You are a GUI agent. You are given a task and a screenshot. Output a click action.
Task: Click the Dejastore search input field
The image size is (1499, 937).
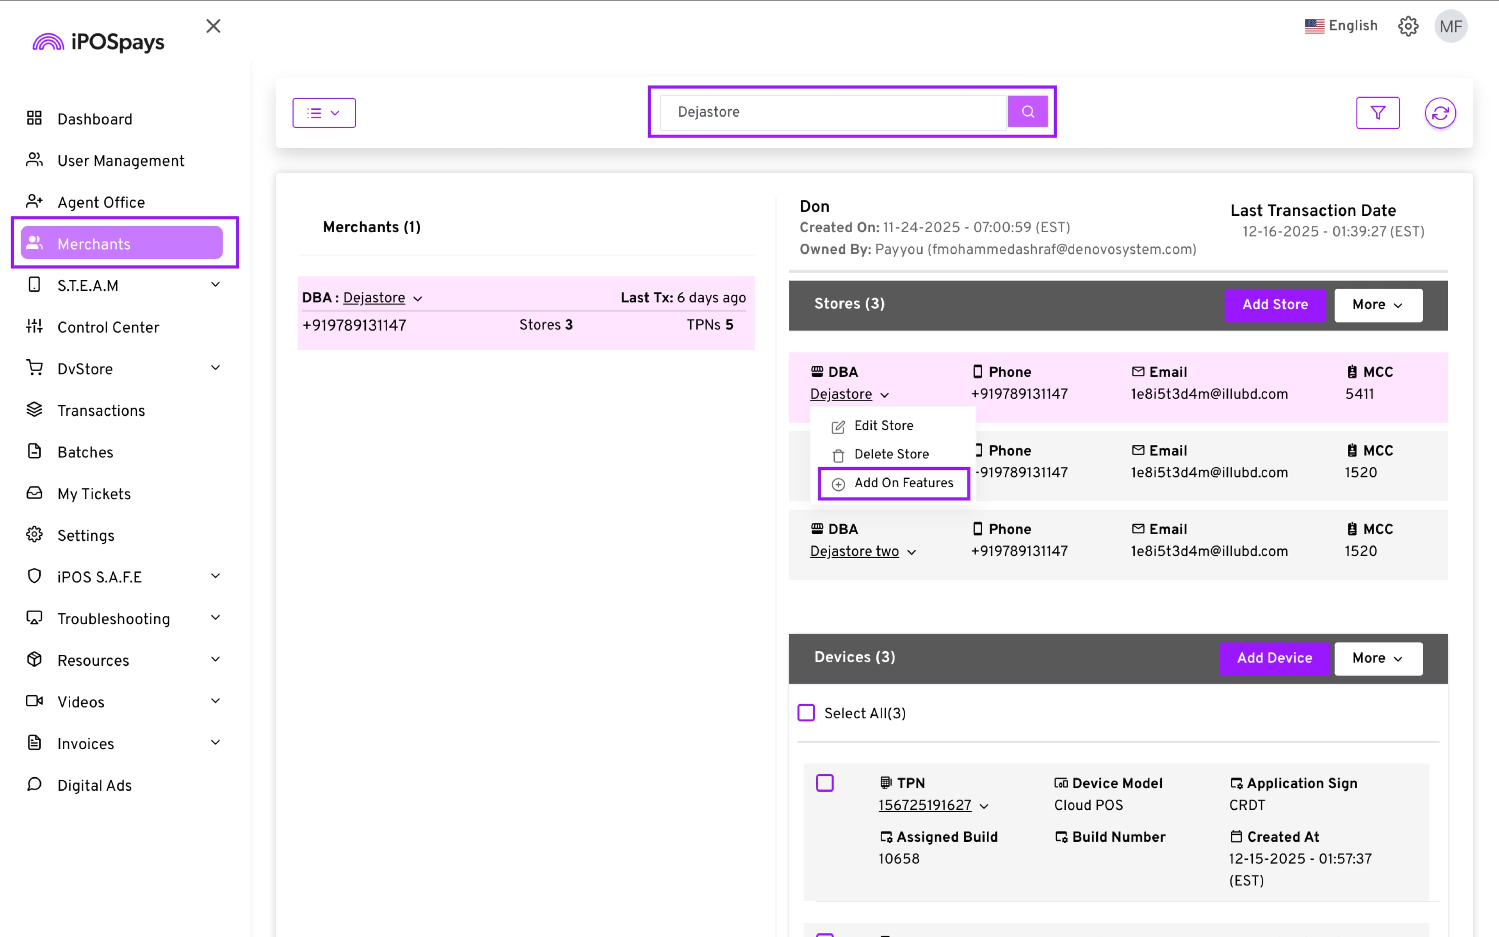[x=833, y=112]
